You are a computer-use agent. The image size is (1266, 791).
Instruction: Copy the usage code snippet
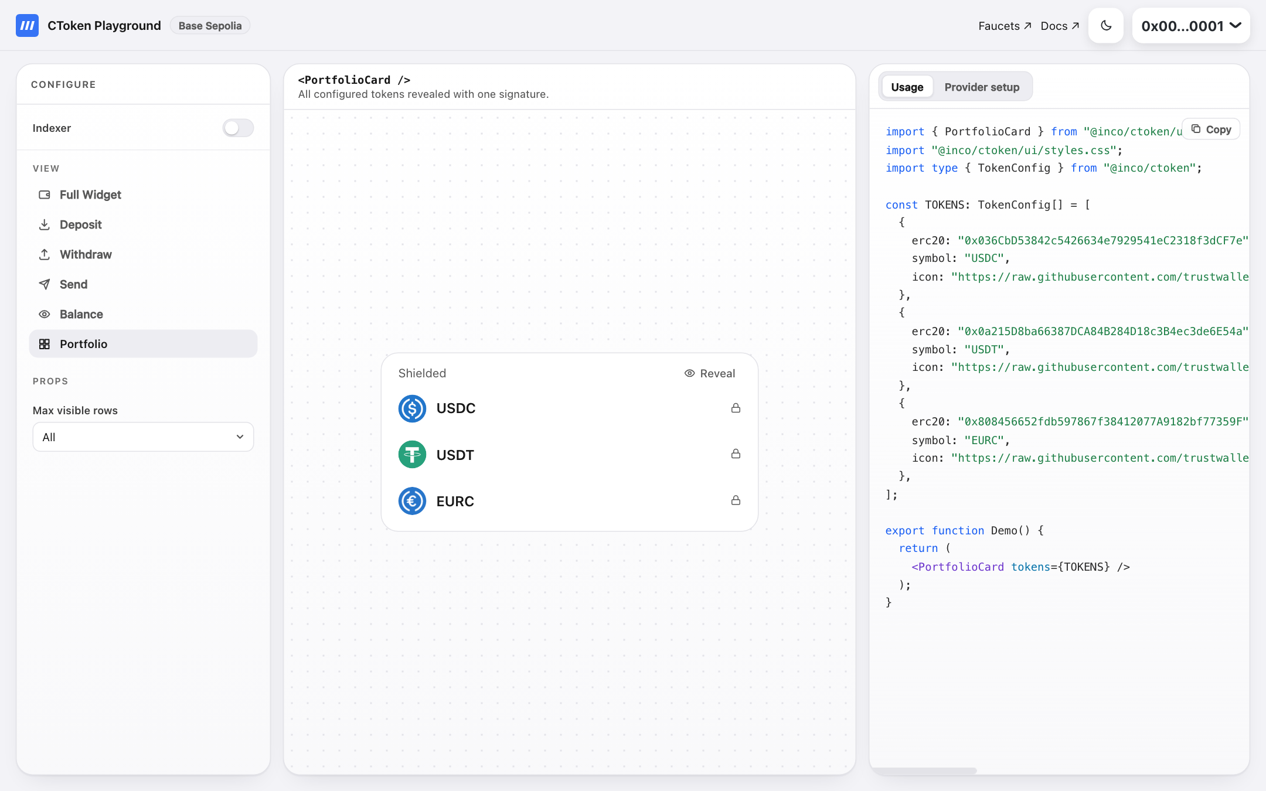(1211, 129)
